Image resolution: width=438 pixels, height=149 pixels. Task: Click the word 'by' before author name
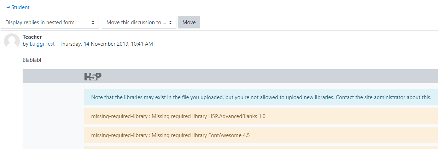[x=25, y=44]
